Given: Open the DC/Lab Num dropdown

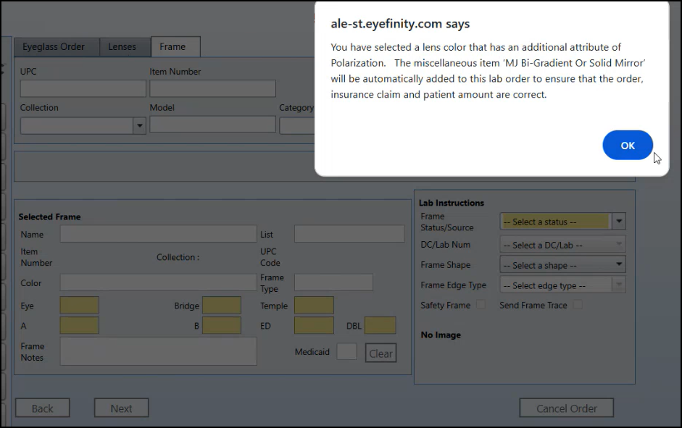Looking at the screenshot, I should pyautogui.click(x=562, y=245).
